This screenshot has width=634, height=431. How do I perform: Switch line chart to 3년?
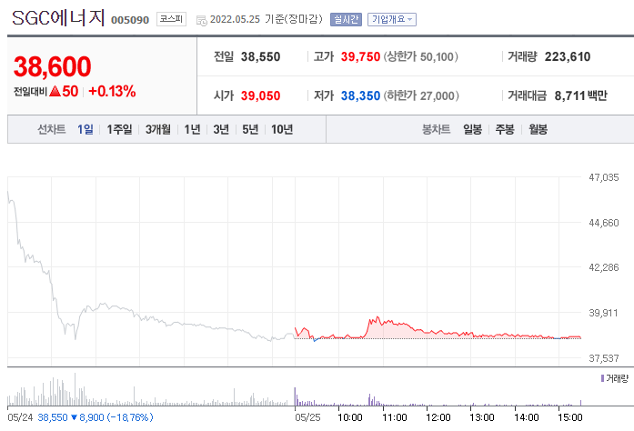pos(221,129)
